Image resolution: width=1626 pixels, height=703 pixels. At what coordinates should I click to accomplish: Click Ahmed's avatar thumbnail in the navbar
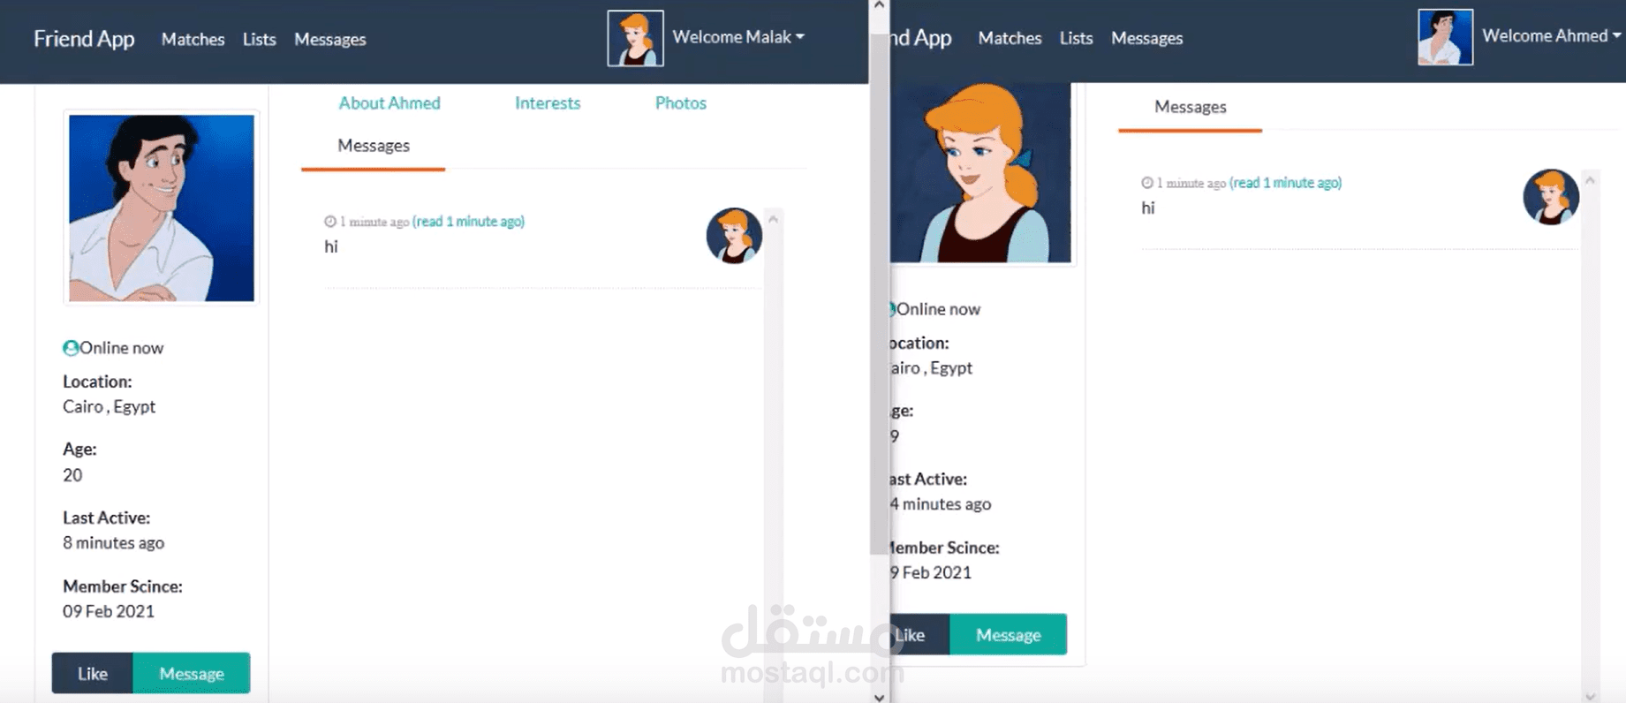1446,37
